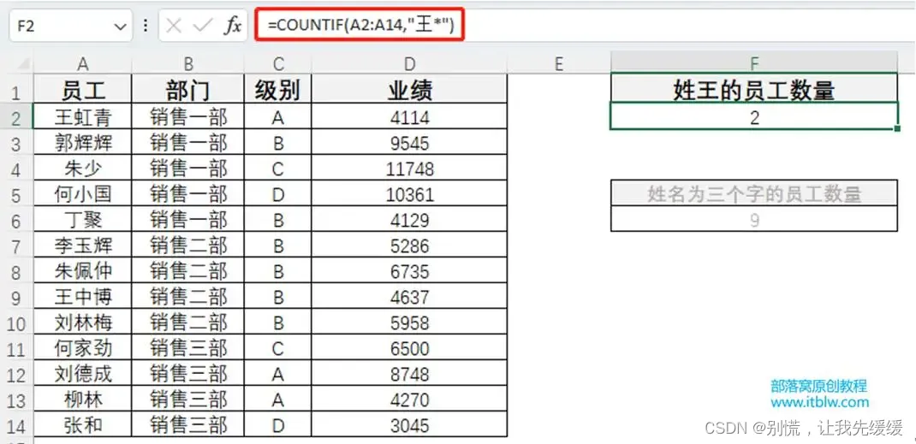The image size is (916, 444).
Task: Click the value 5958
Action: click(x=409, y=323)
